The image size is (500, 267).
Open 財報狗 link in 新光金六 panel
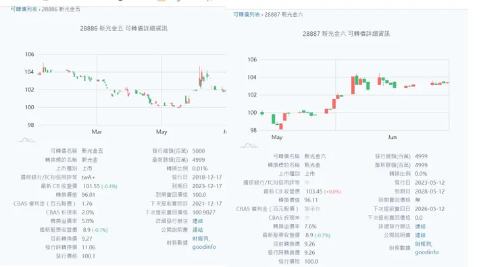[x=424, y=244]
